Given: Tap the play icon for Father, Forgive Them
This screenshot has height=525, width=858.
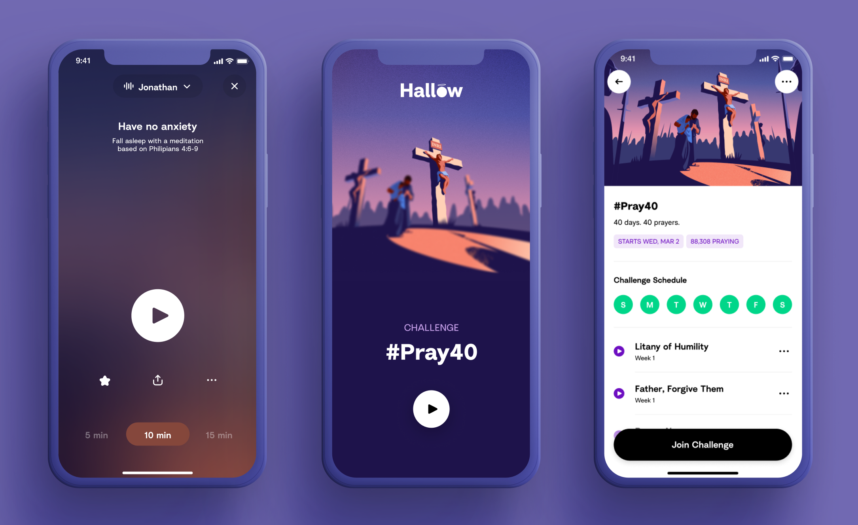Looking at the screenshot, I should click(618, 393).
